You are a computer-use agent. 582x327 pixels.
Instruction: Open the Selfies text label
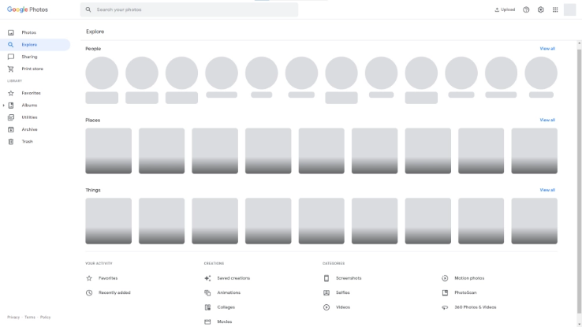(x=342, y=292)
